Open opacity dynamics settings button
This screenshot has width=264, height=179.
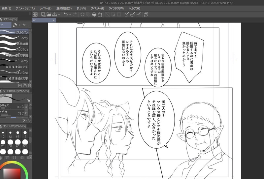pyautogui.click(x=26, y=113)
